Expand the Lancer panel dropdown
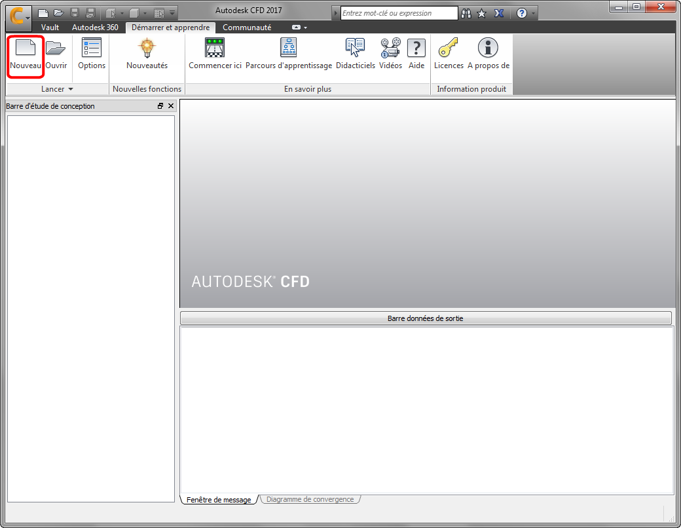This screenshot has height=528, width=681. pos(57,89)
